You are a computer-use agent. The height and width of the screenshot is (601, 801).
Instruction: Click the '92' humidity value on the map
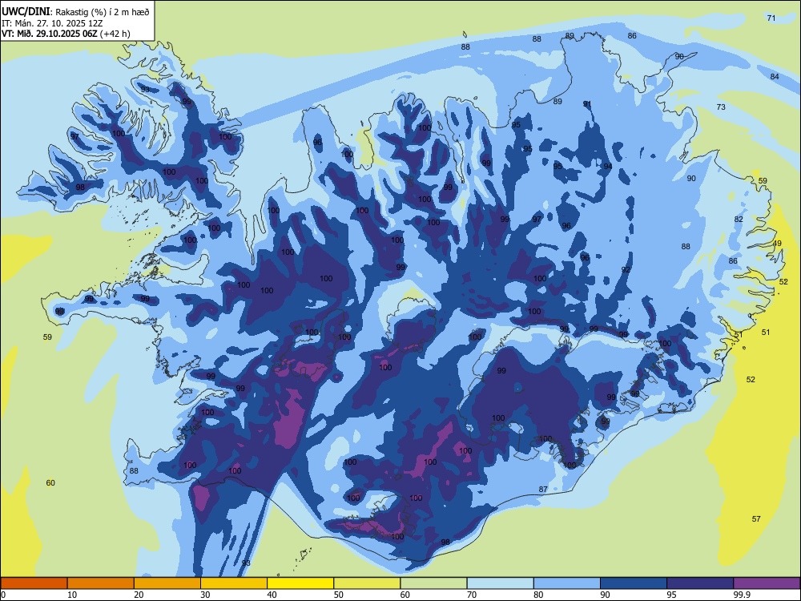pos(626,269)
